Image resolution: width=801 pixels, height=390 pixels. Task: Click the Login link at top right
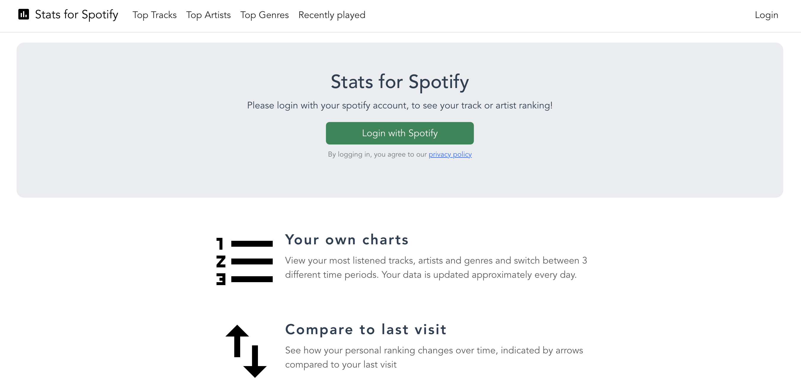pos(766,15)
